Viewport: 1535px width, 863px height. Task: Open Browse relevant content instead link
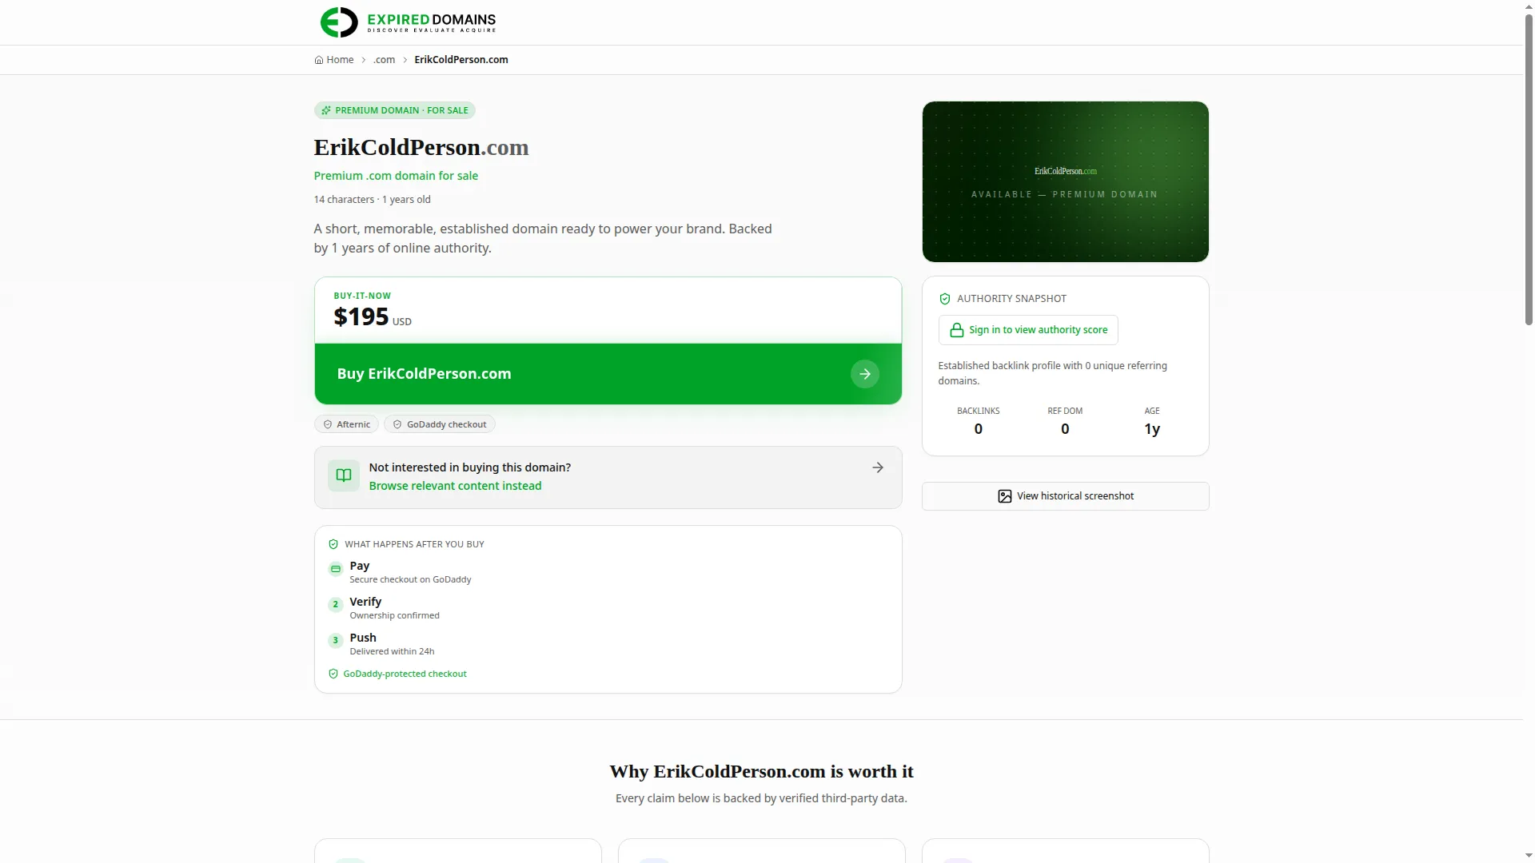point(455,486)
